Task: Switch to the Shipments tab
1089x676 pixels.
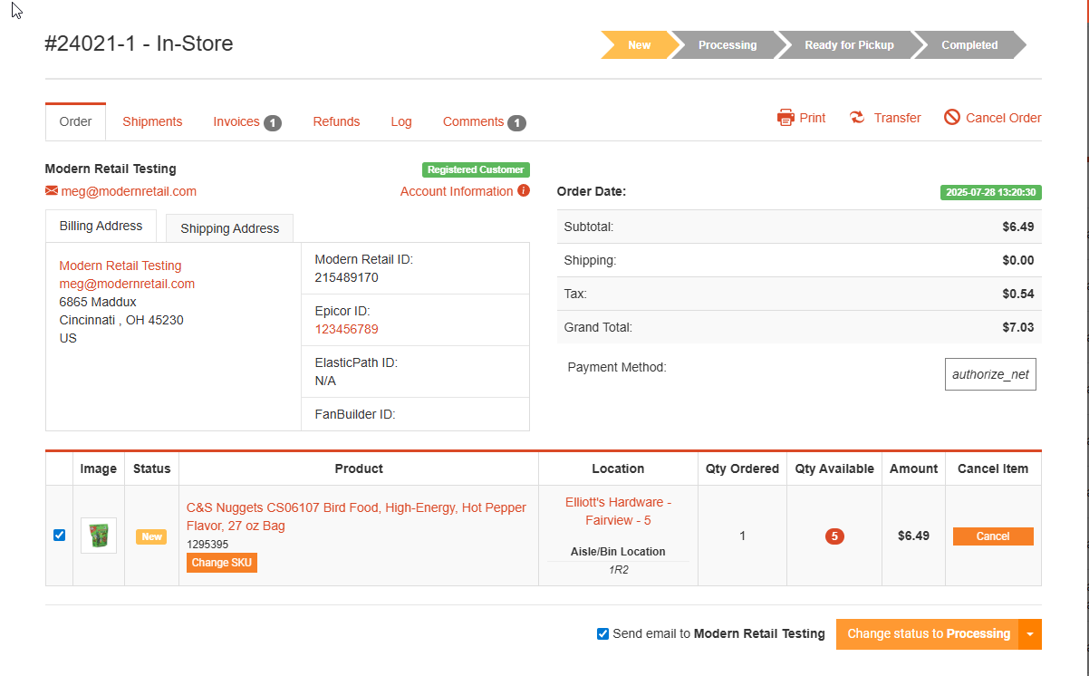Action: pyautogui.click(x=152, y=121)
